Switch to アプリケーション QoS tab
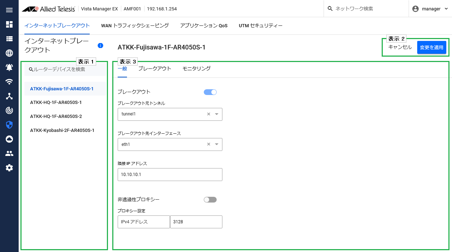Image resolution: width=452 pixels, height=252 pixels. [204, 26]
